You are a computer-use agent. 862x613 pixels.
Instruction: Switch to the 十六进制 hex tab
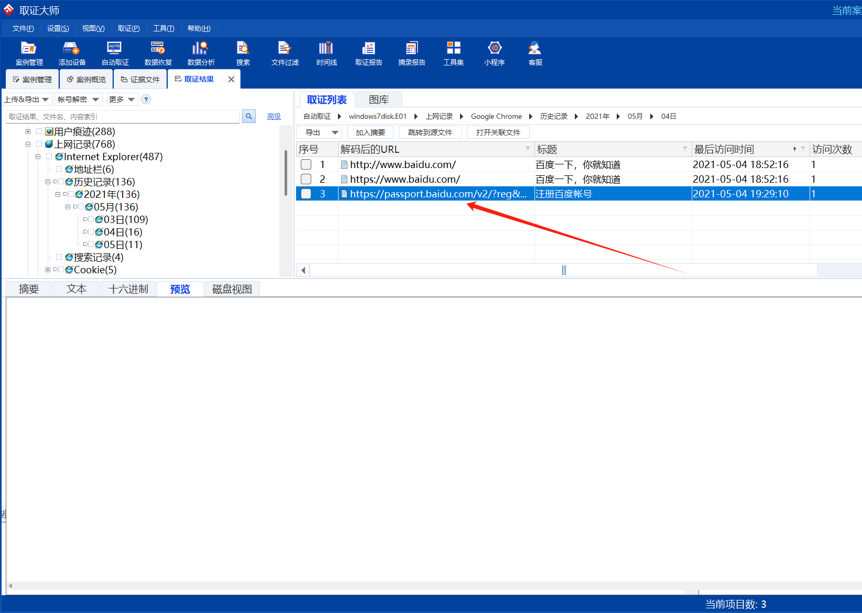(x=128, y=289)
